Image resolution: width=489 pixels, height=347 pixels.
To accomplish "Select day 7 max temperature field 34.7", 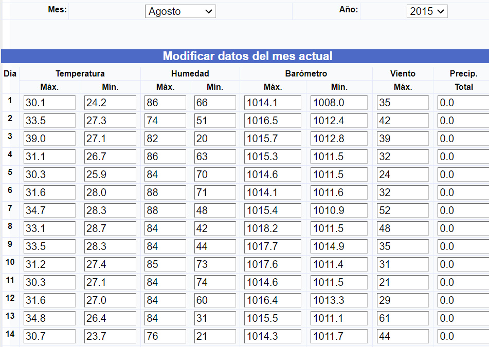I will 49,210.
